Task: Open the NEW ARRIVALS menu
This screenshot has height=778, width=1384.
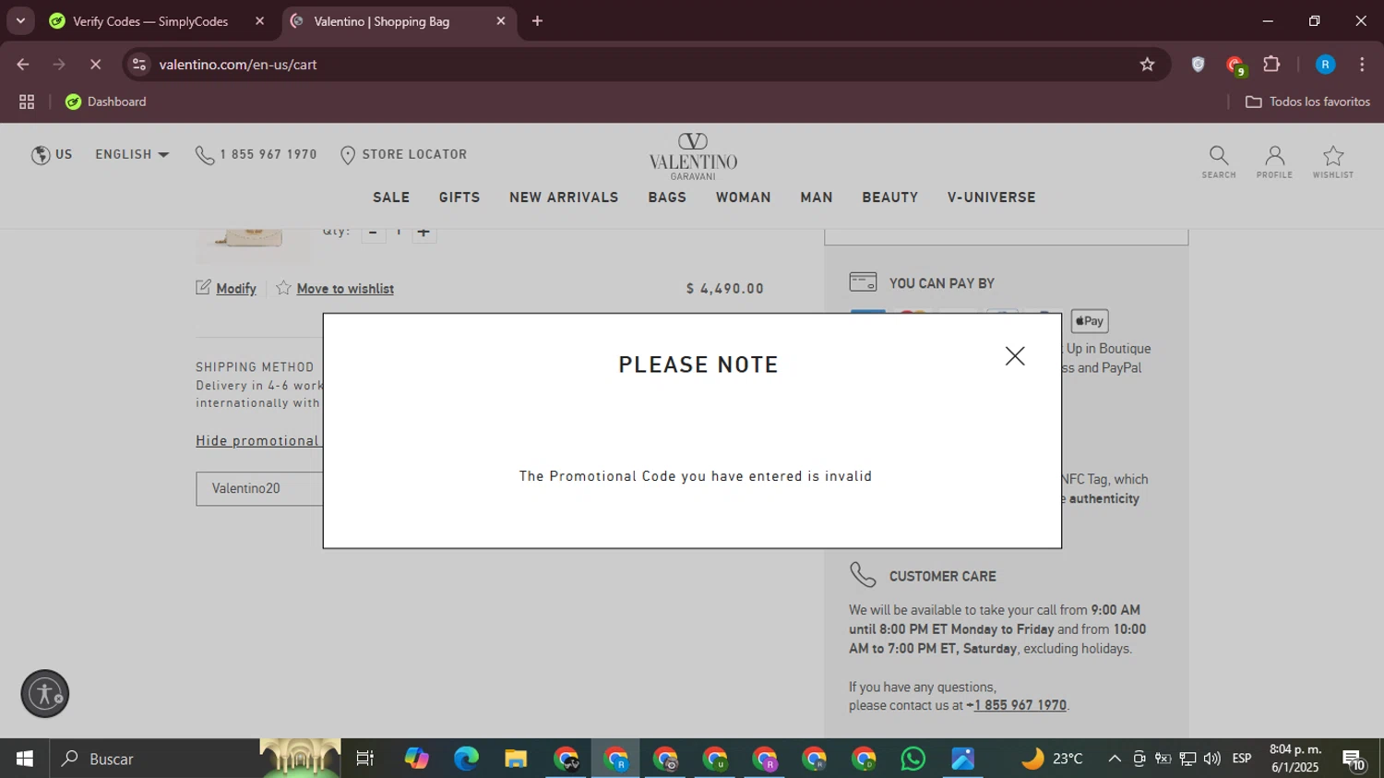Action: (564, 197)
